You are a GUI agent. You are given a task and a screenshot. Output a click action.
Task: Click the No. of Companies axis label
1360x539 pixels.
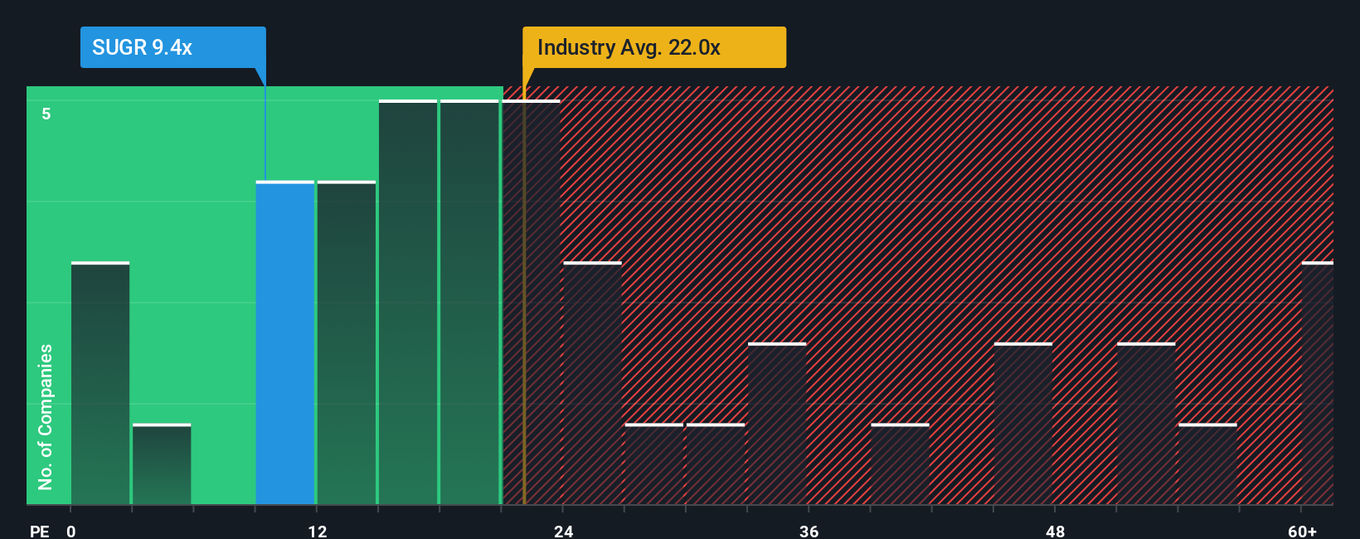click(46, 416)
